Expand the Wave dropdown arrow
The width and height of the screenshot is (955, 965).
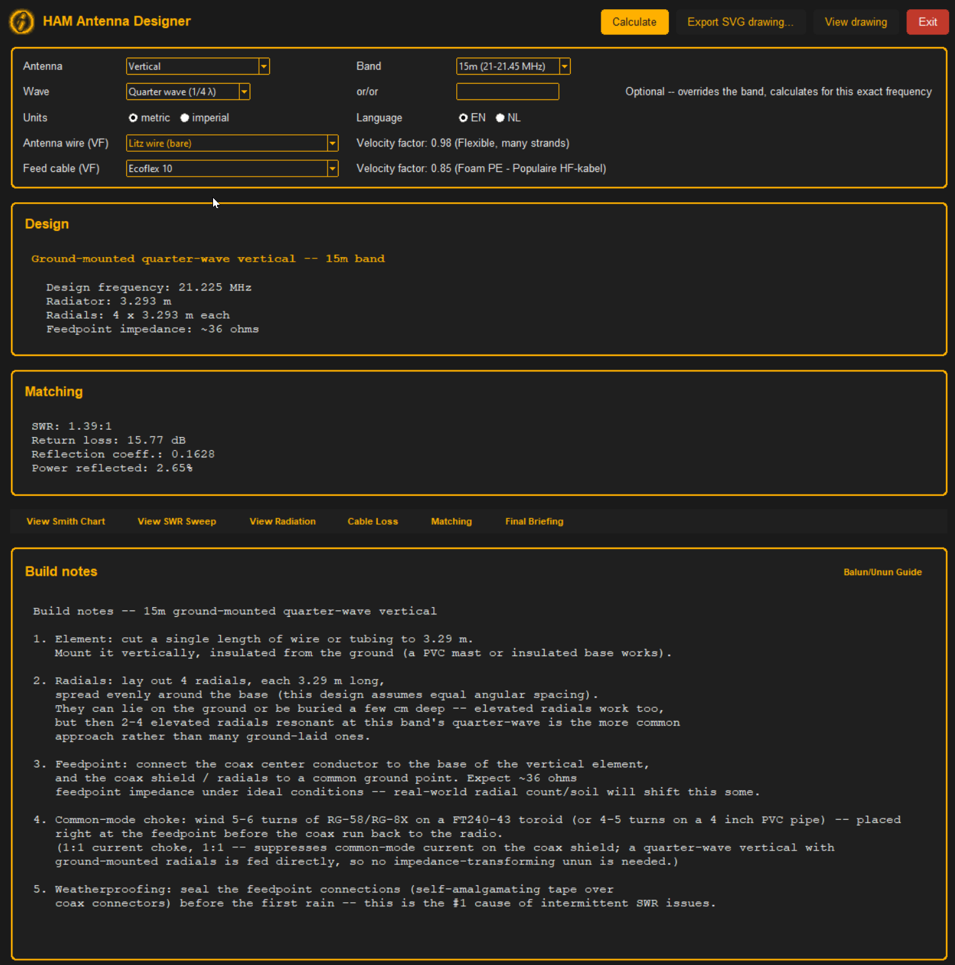click(x=244, y=92)
